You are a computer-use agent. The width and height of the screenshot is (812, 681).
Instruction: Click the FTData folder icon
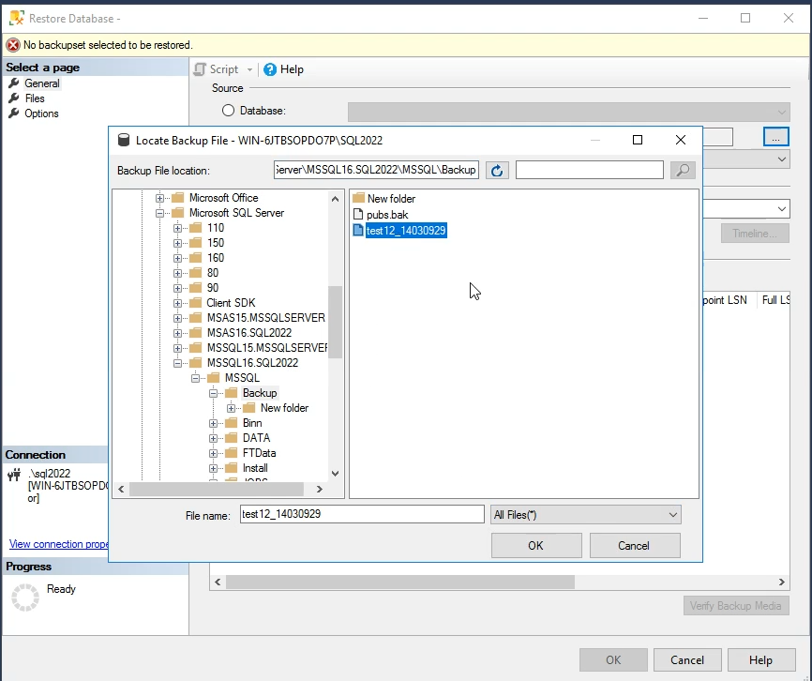pos(231,453)
